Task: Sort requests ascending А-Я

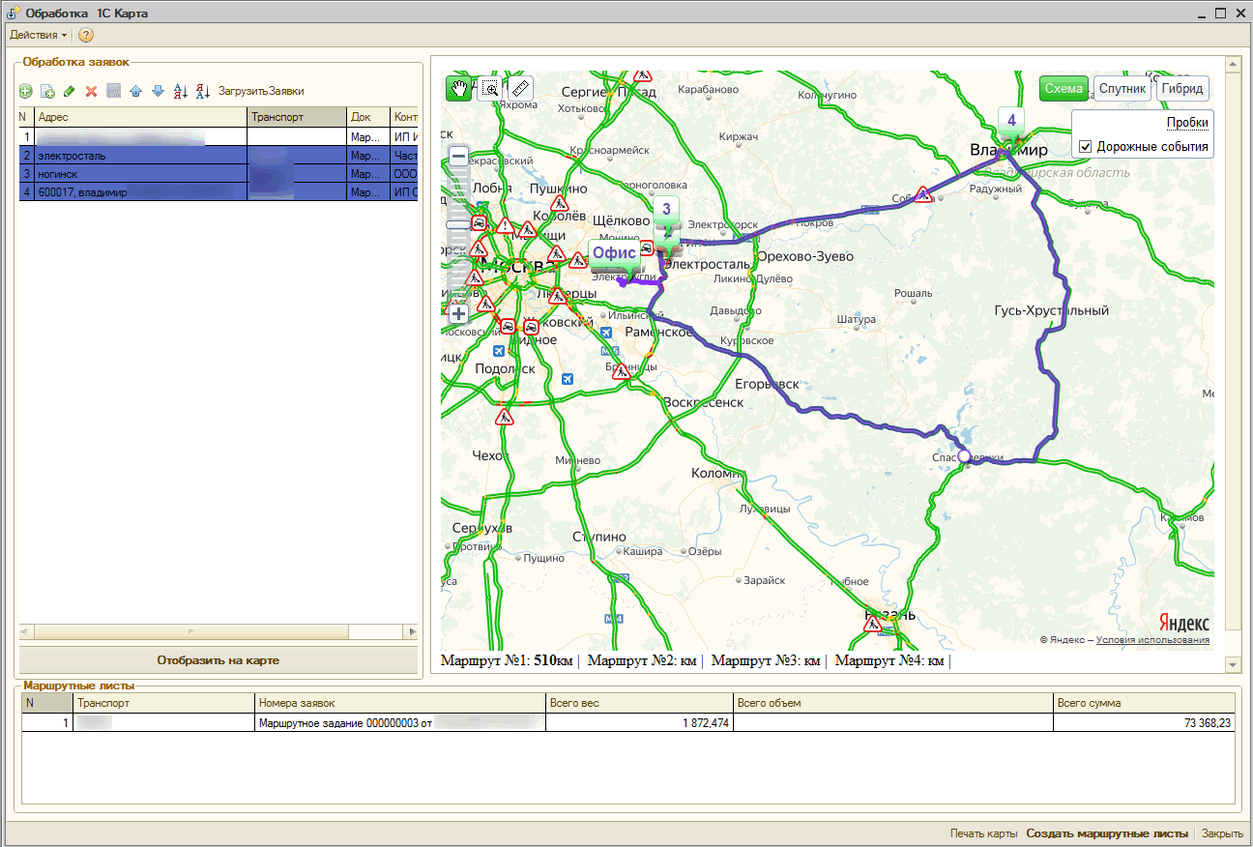Action: 181,91
